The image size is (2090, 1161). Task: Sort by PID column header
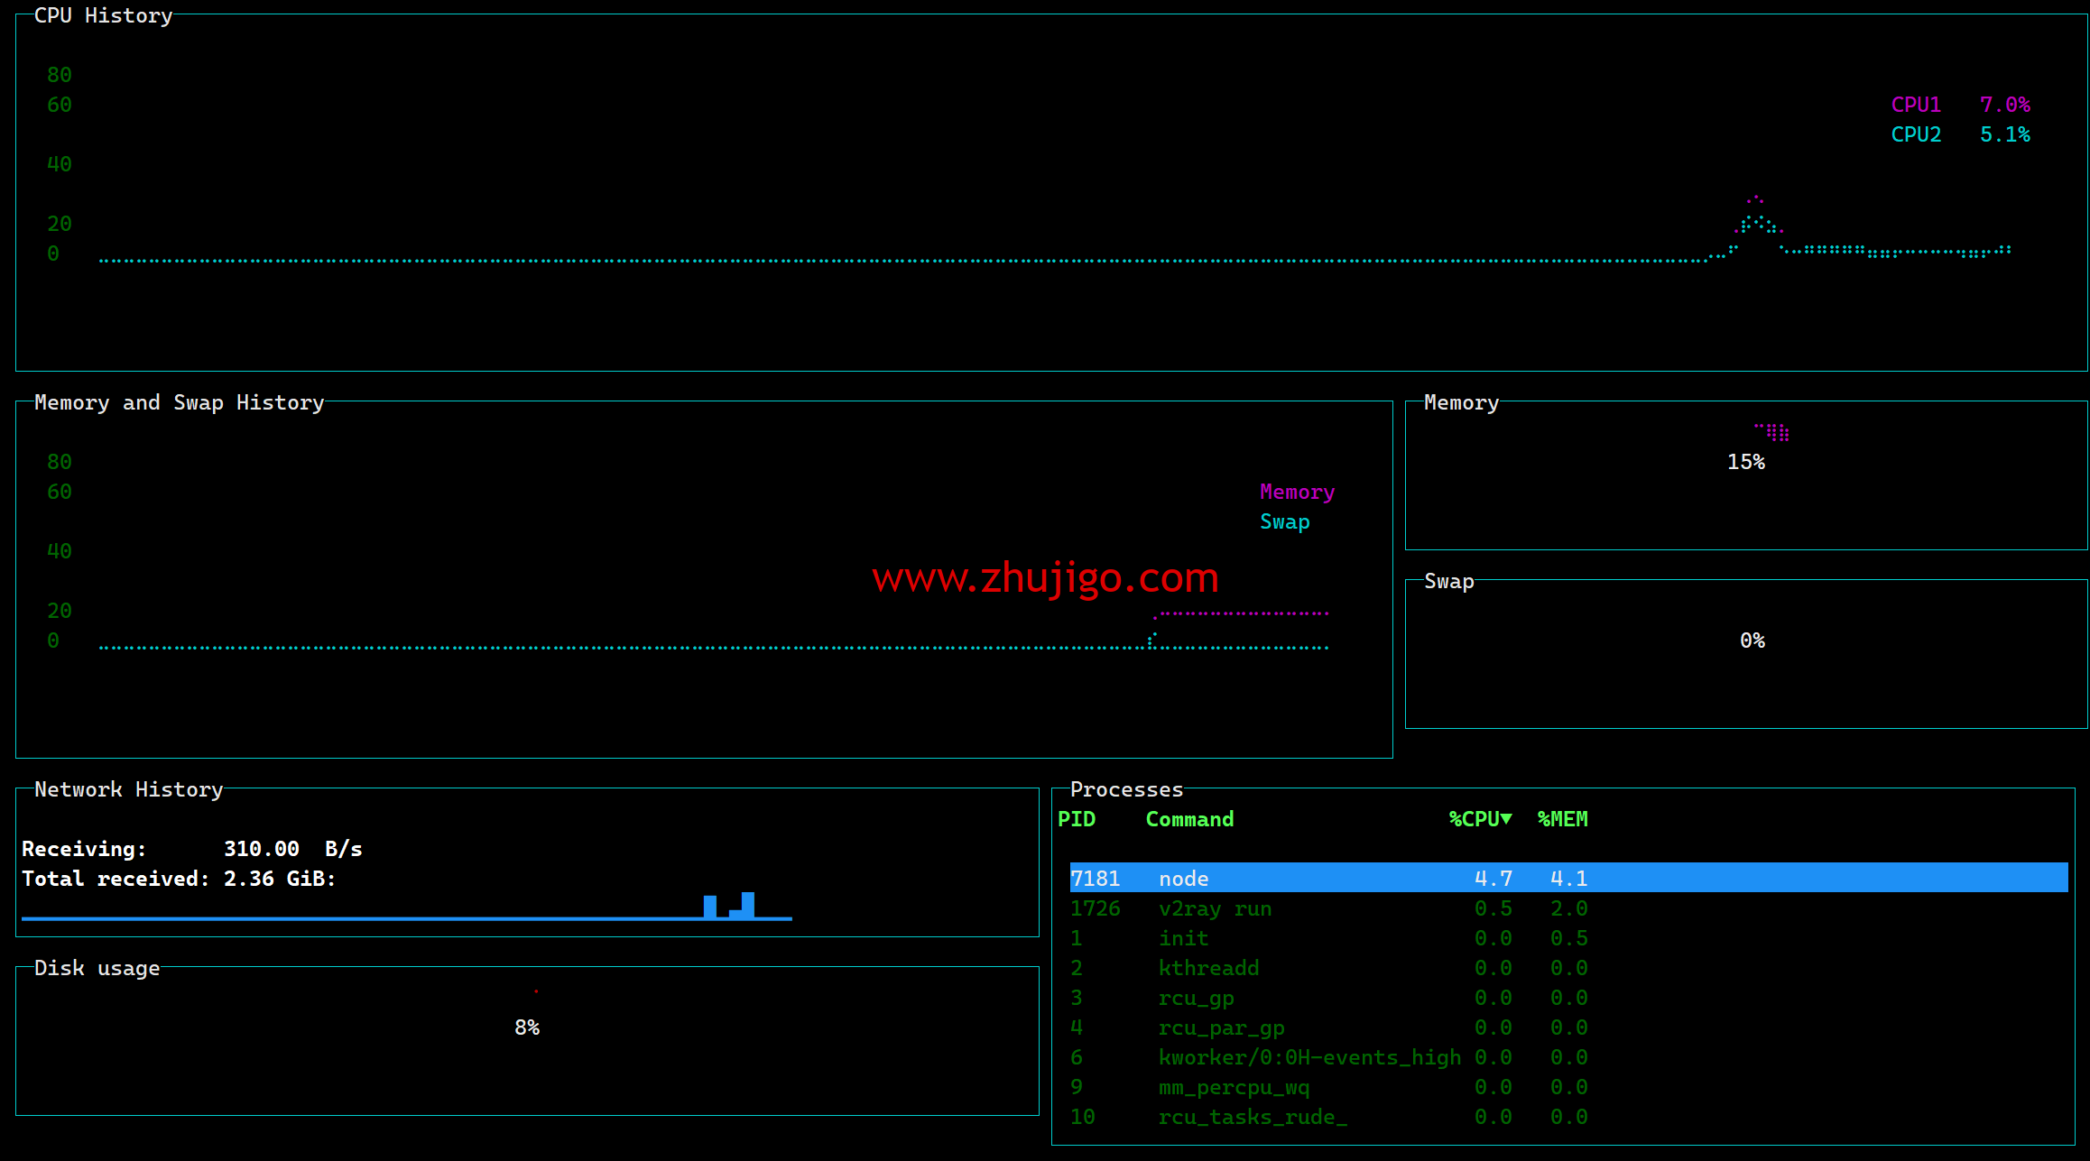[1076, 819]
